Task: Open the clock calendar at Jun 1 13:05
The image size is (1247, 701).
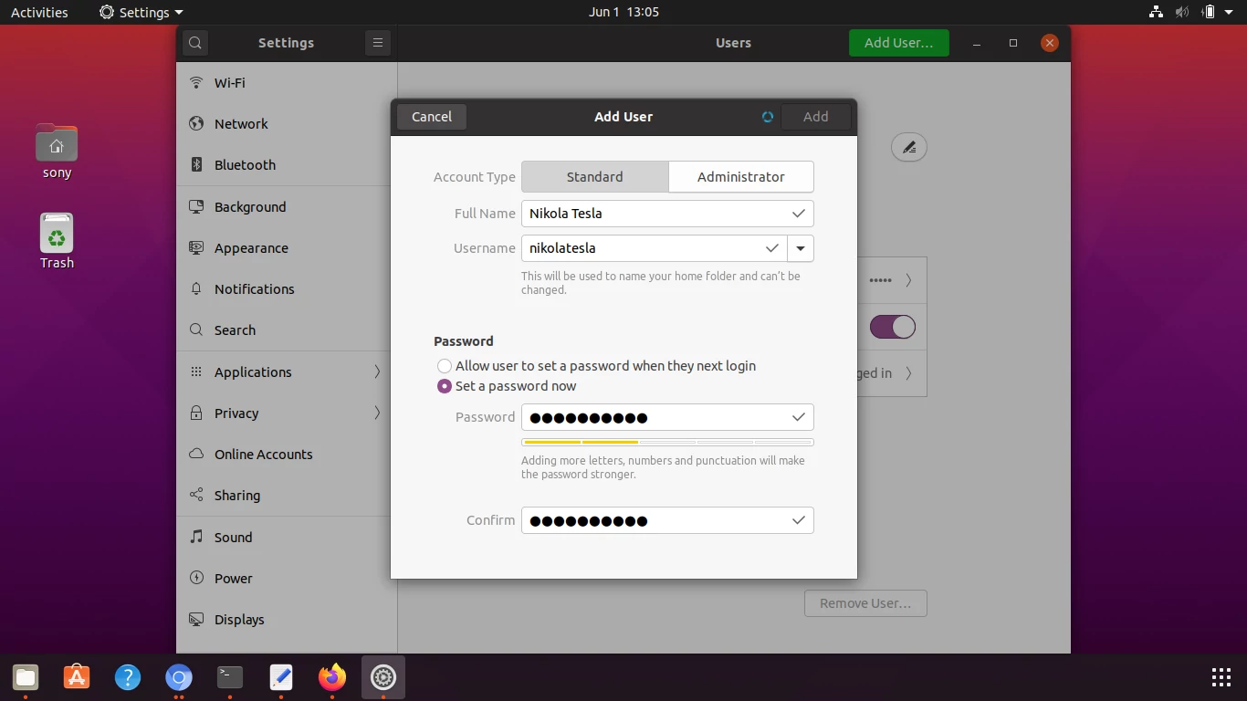Action: pyautogui.click(x=623, y=12)
